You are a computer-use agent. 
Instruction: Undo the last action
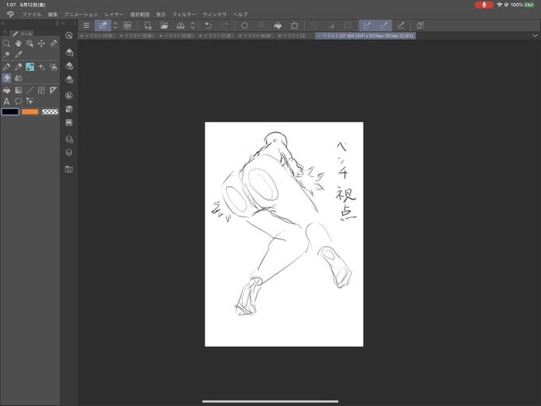[x=208, y=25]
